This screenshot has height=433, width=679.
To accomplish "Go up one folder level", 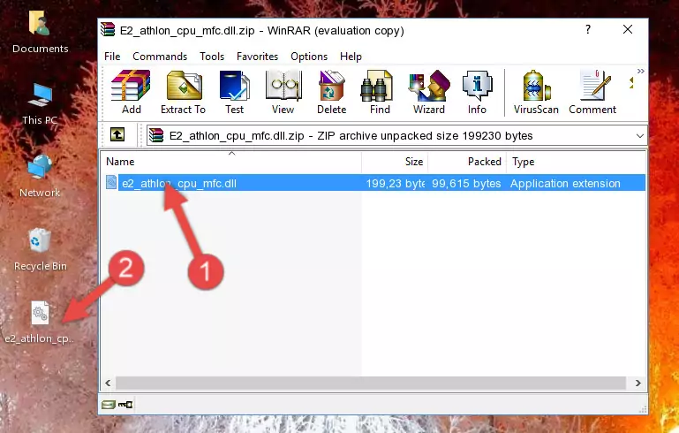I will tap(117, 135).
